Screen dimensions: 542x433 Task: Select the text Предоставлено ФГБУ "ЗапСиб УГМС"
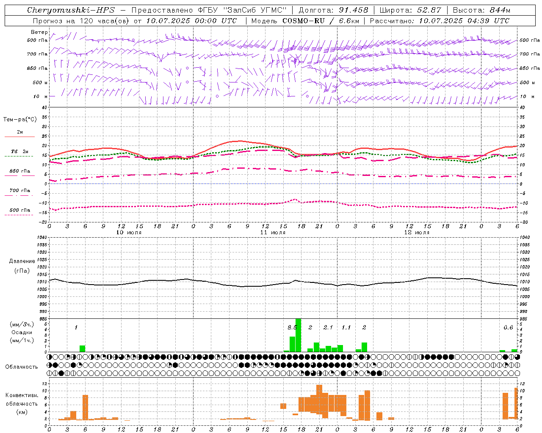click(209, 10)
